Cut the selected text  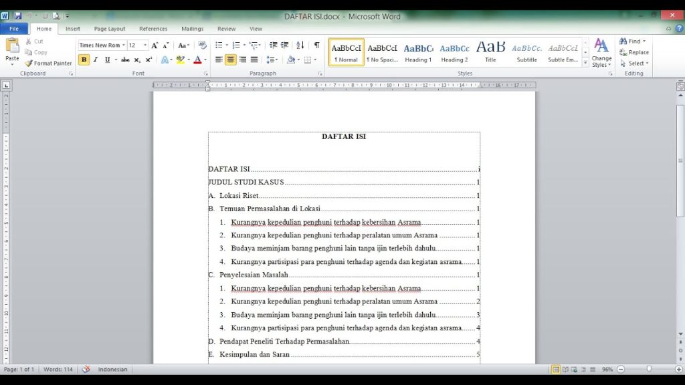[x=35, y=41]
